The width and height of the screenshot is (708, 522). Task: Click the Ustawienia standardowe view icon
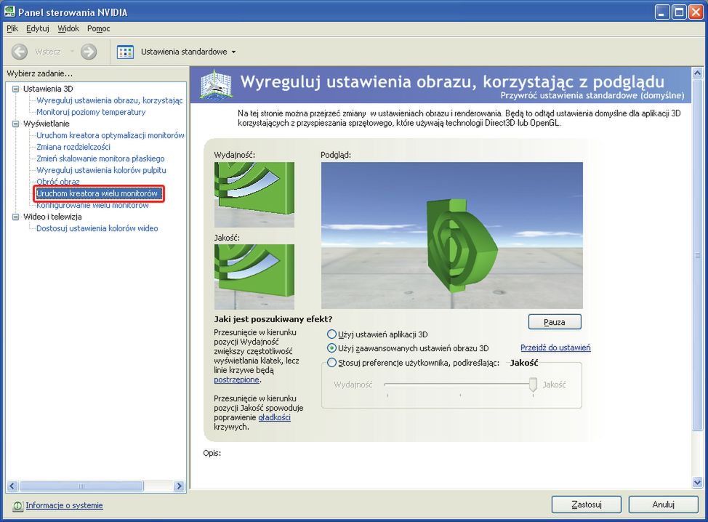(125, 52)
